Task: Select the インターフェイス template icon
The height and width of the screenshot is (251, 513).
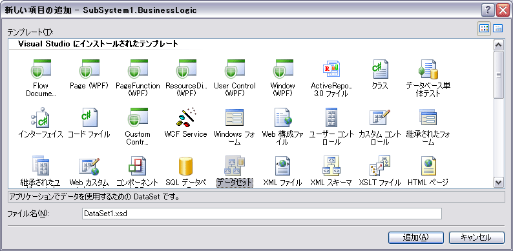Action: tap(41, 117)
